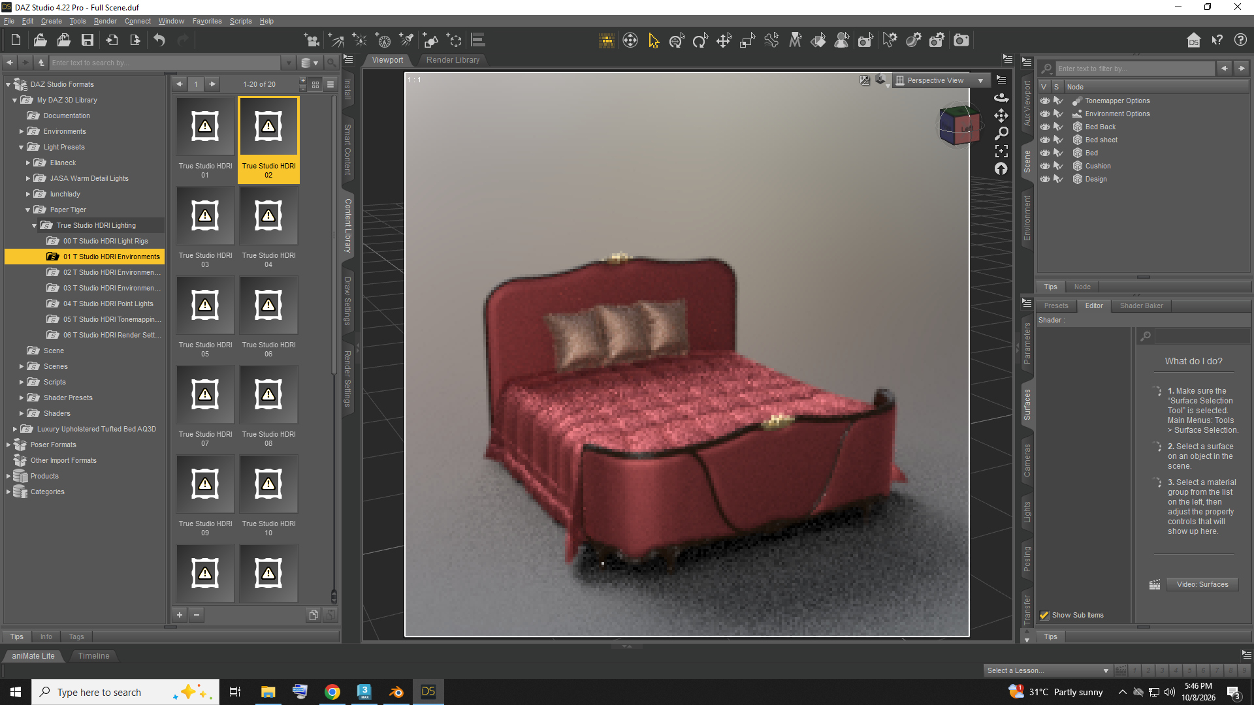This screenshot has width=1254, height=705.
Task: Click the plus button below thumbnails
Action: coord(180,615)
